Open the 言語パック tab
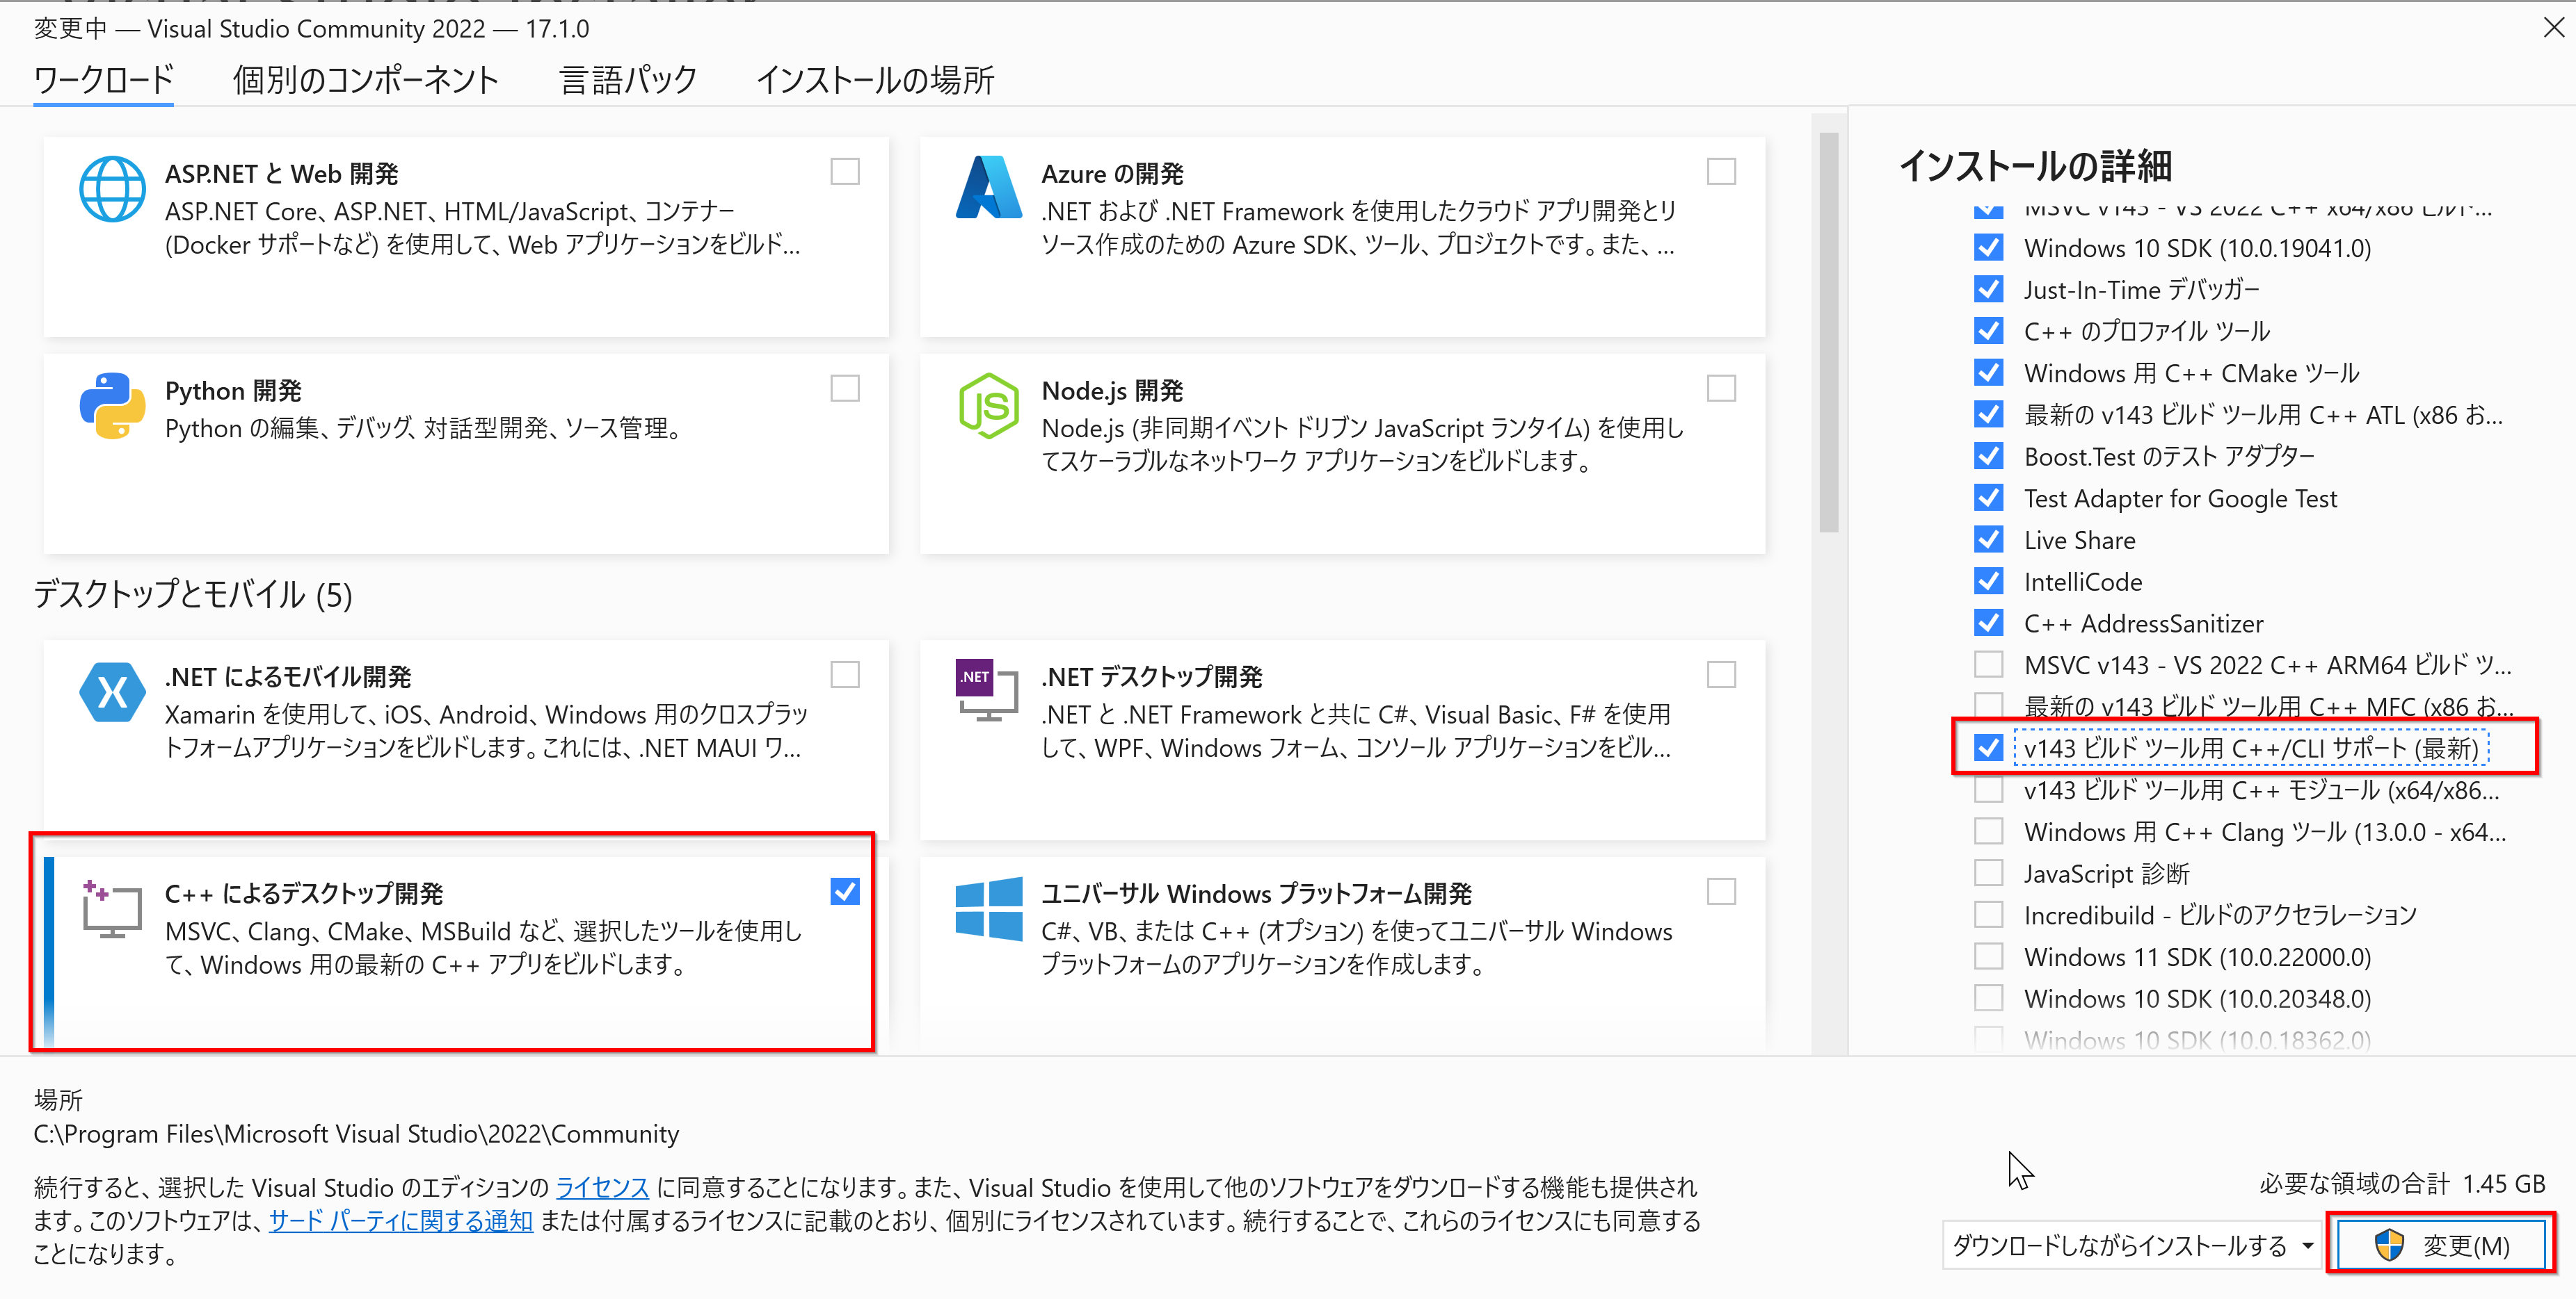 pos(628,80)
